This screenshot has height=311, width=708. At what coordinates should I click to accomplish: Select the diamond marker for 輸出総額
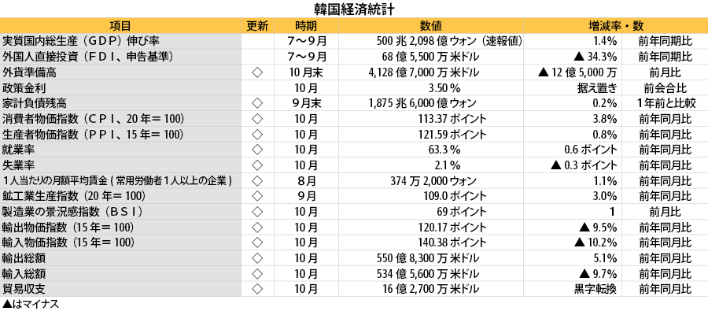tap(257, 258)
